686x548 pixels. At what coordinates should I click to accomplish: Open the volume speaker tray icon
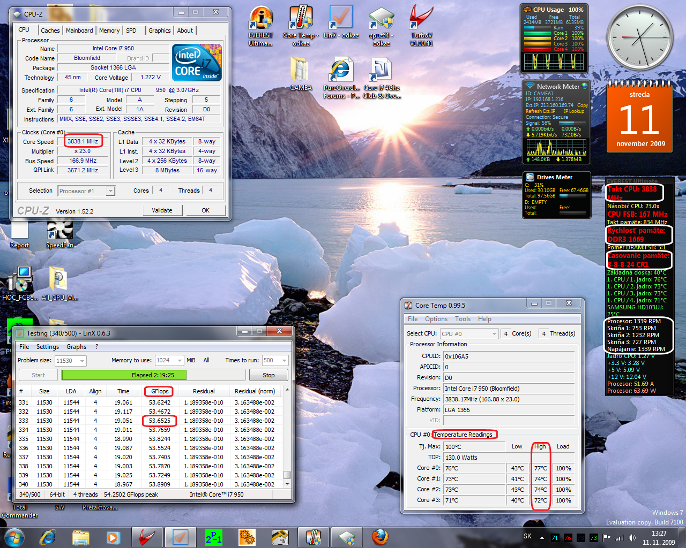click(x=632, y=538)
